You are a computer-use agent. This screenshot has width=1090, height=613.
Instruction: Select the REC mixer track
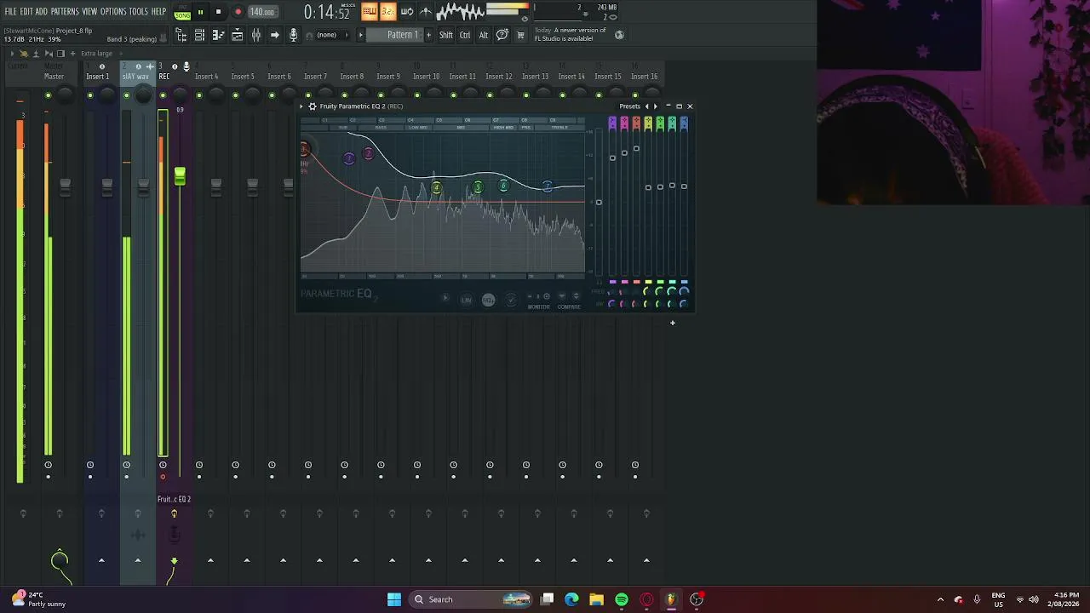164,77
